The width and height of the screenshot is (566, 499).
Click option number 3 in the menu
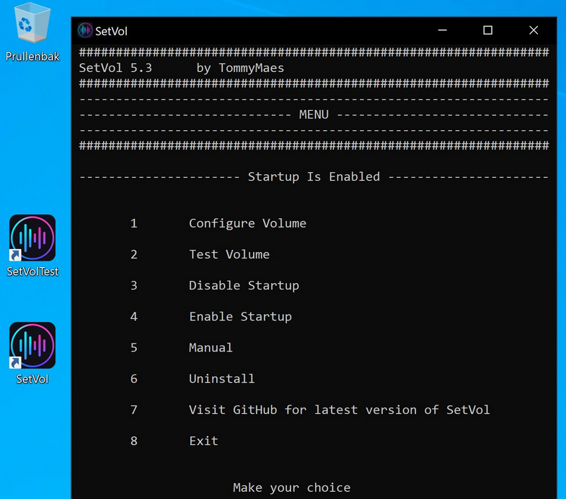point(134,286)
